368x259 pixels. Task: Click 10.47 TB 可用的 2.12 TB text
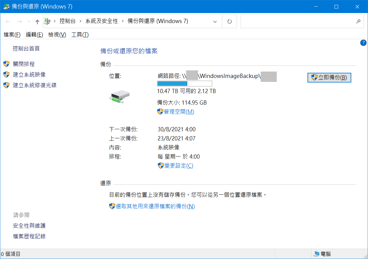(x=186, y=91)
